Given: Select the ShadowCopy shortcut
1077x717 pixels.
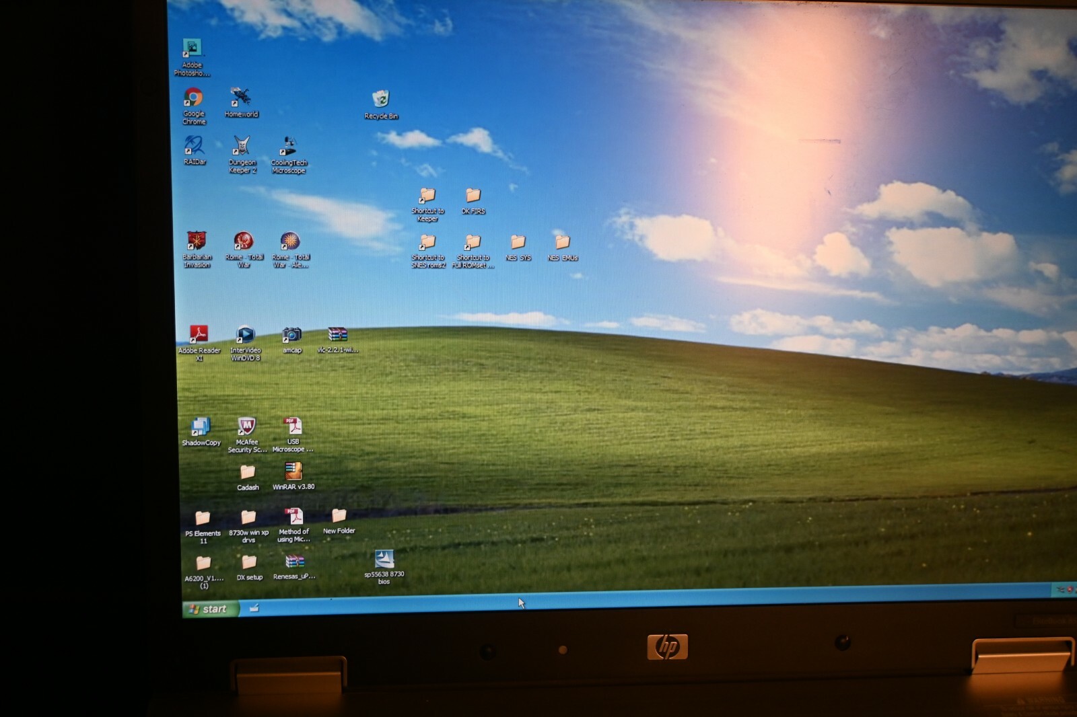Looking at the screenshot, I should point(201,431).
